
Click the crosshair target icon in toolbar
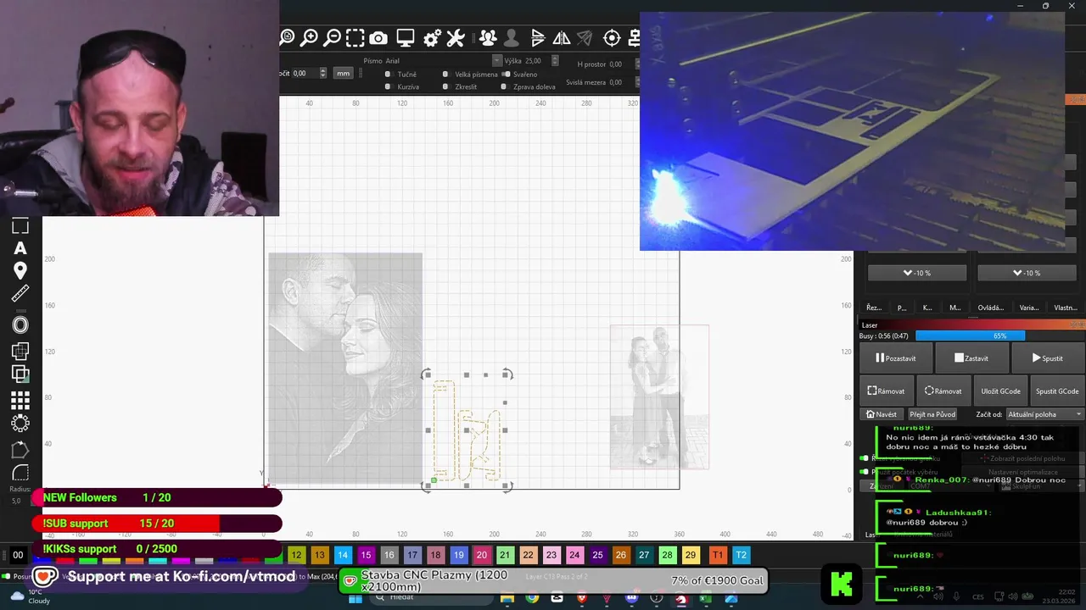pos(612,38)
